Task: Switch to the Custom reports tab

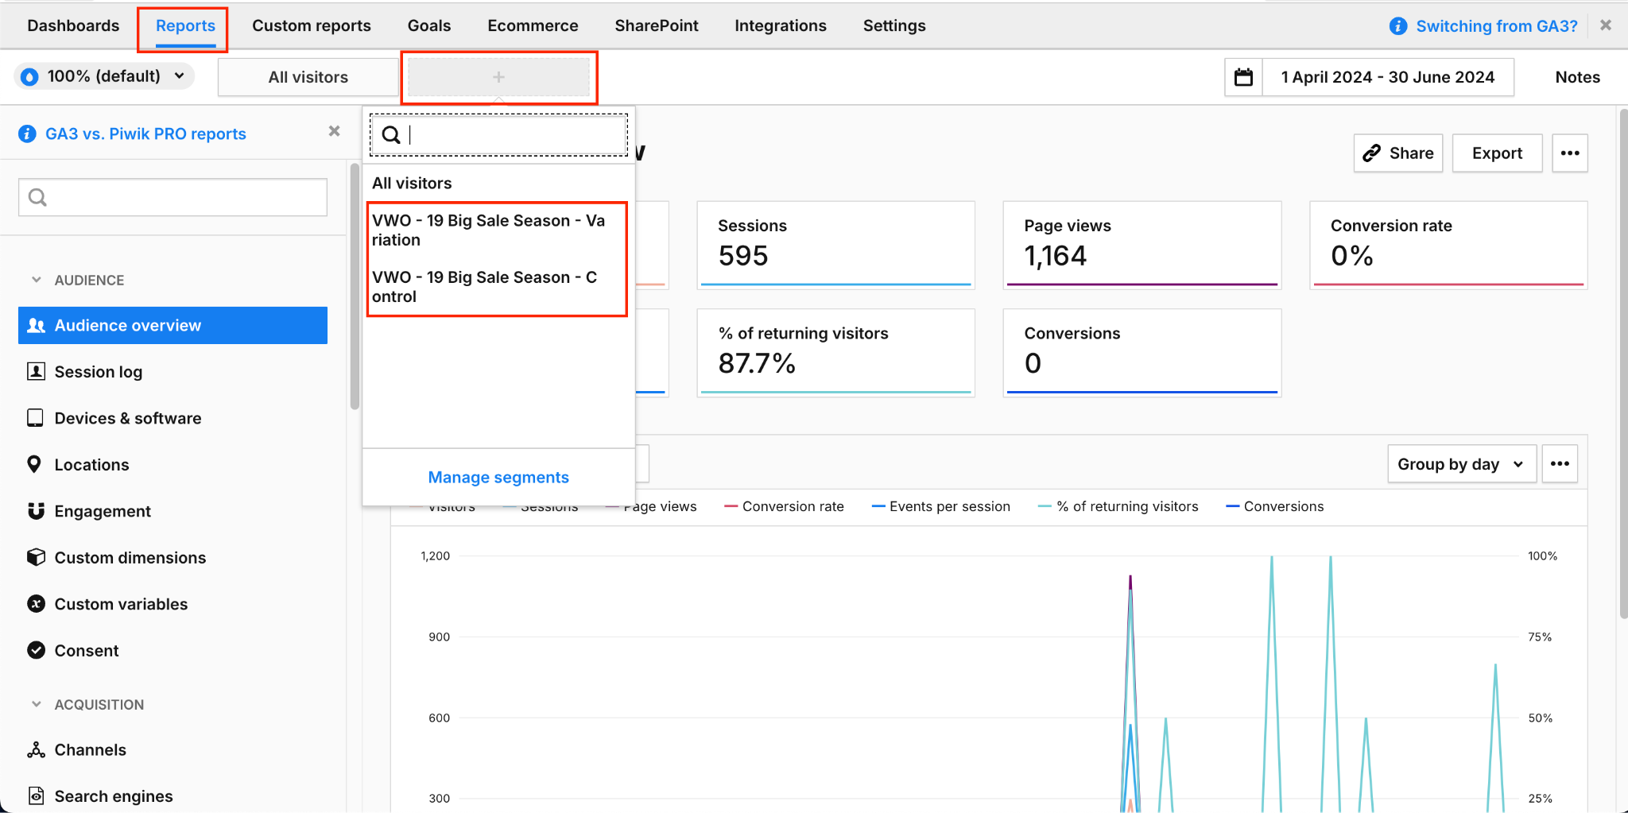Action: click(x=312, y=25)
